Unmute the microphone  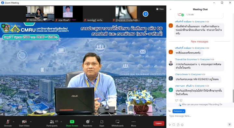pos(8,123)
